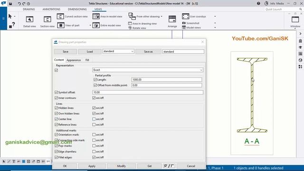Viewport: 304px width, 171px height.
Task: Click the Save as button
Action: coord(148,52)
